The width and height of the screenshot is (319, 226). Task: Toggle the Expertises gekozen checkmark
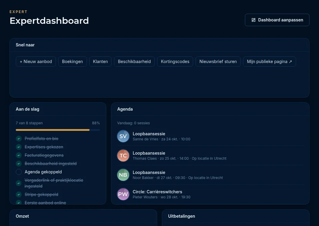click(19, 147)
